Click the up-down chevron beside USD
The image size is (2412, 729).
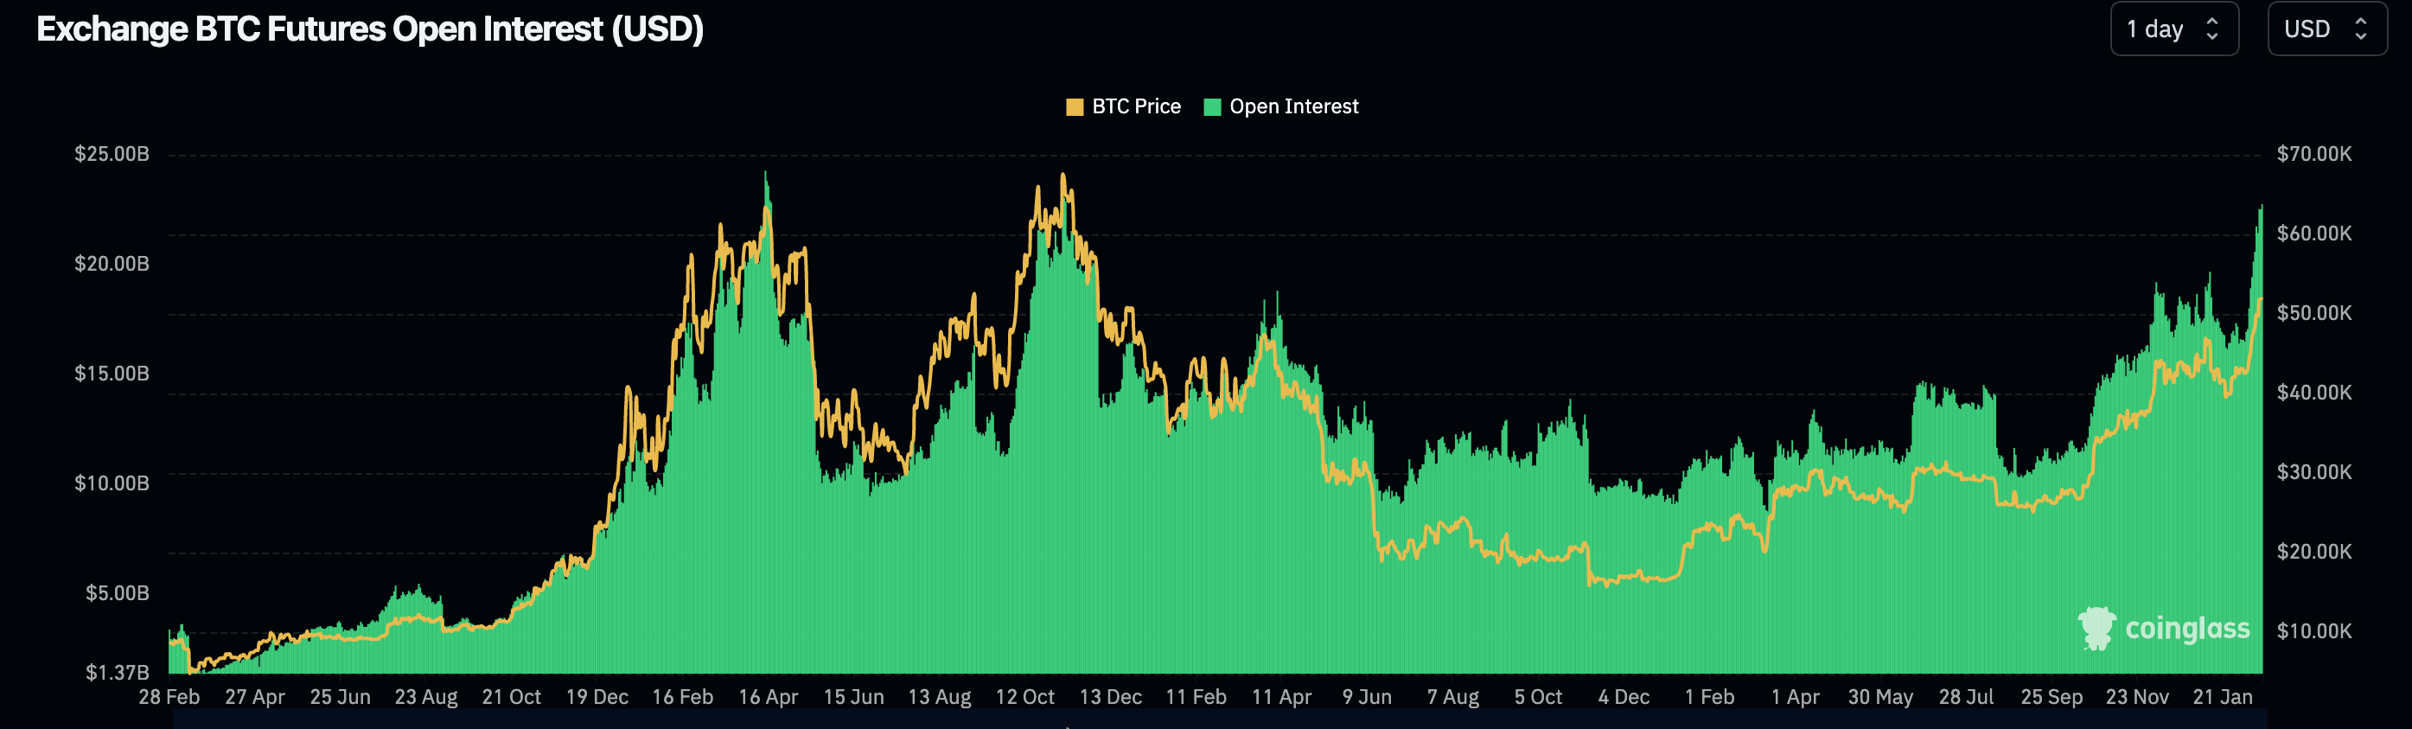point(2360,29)
